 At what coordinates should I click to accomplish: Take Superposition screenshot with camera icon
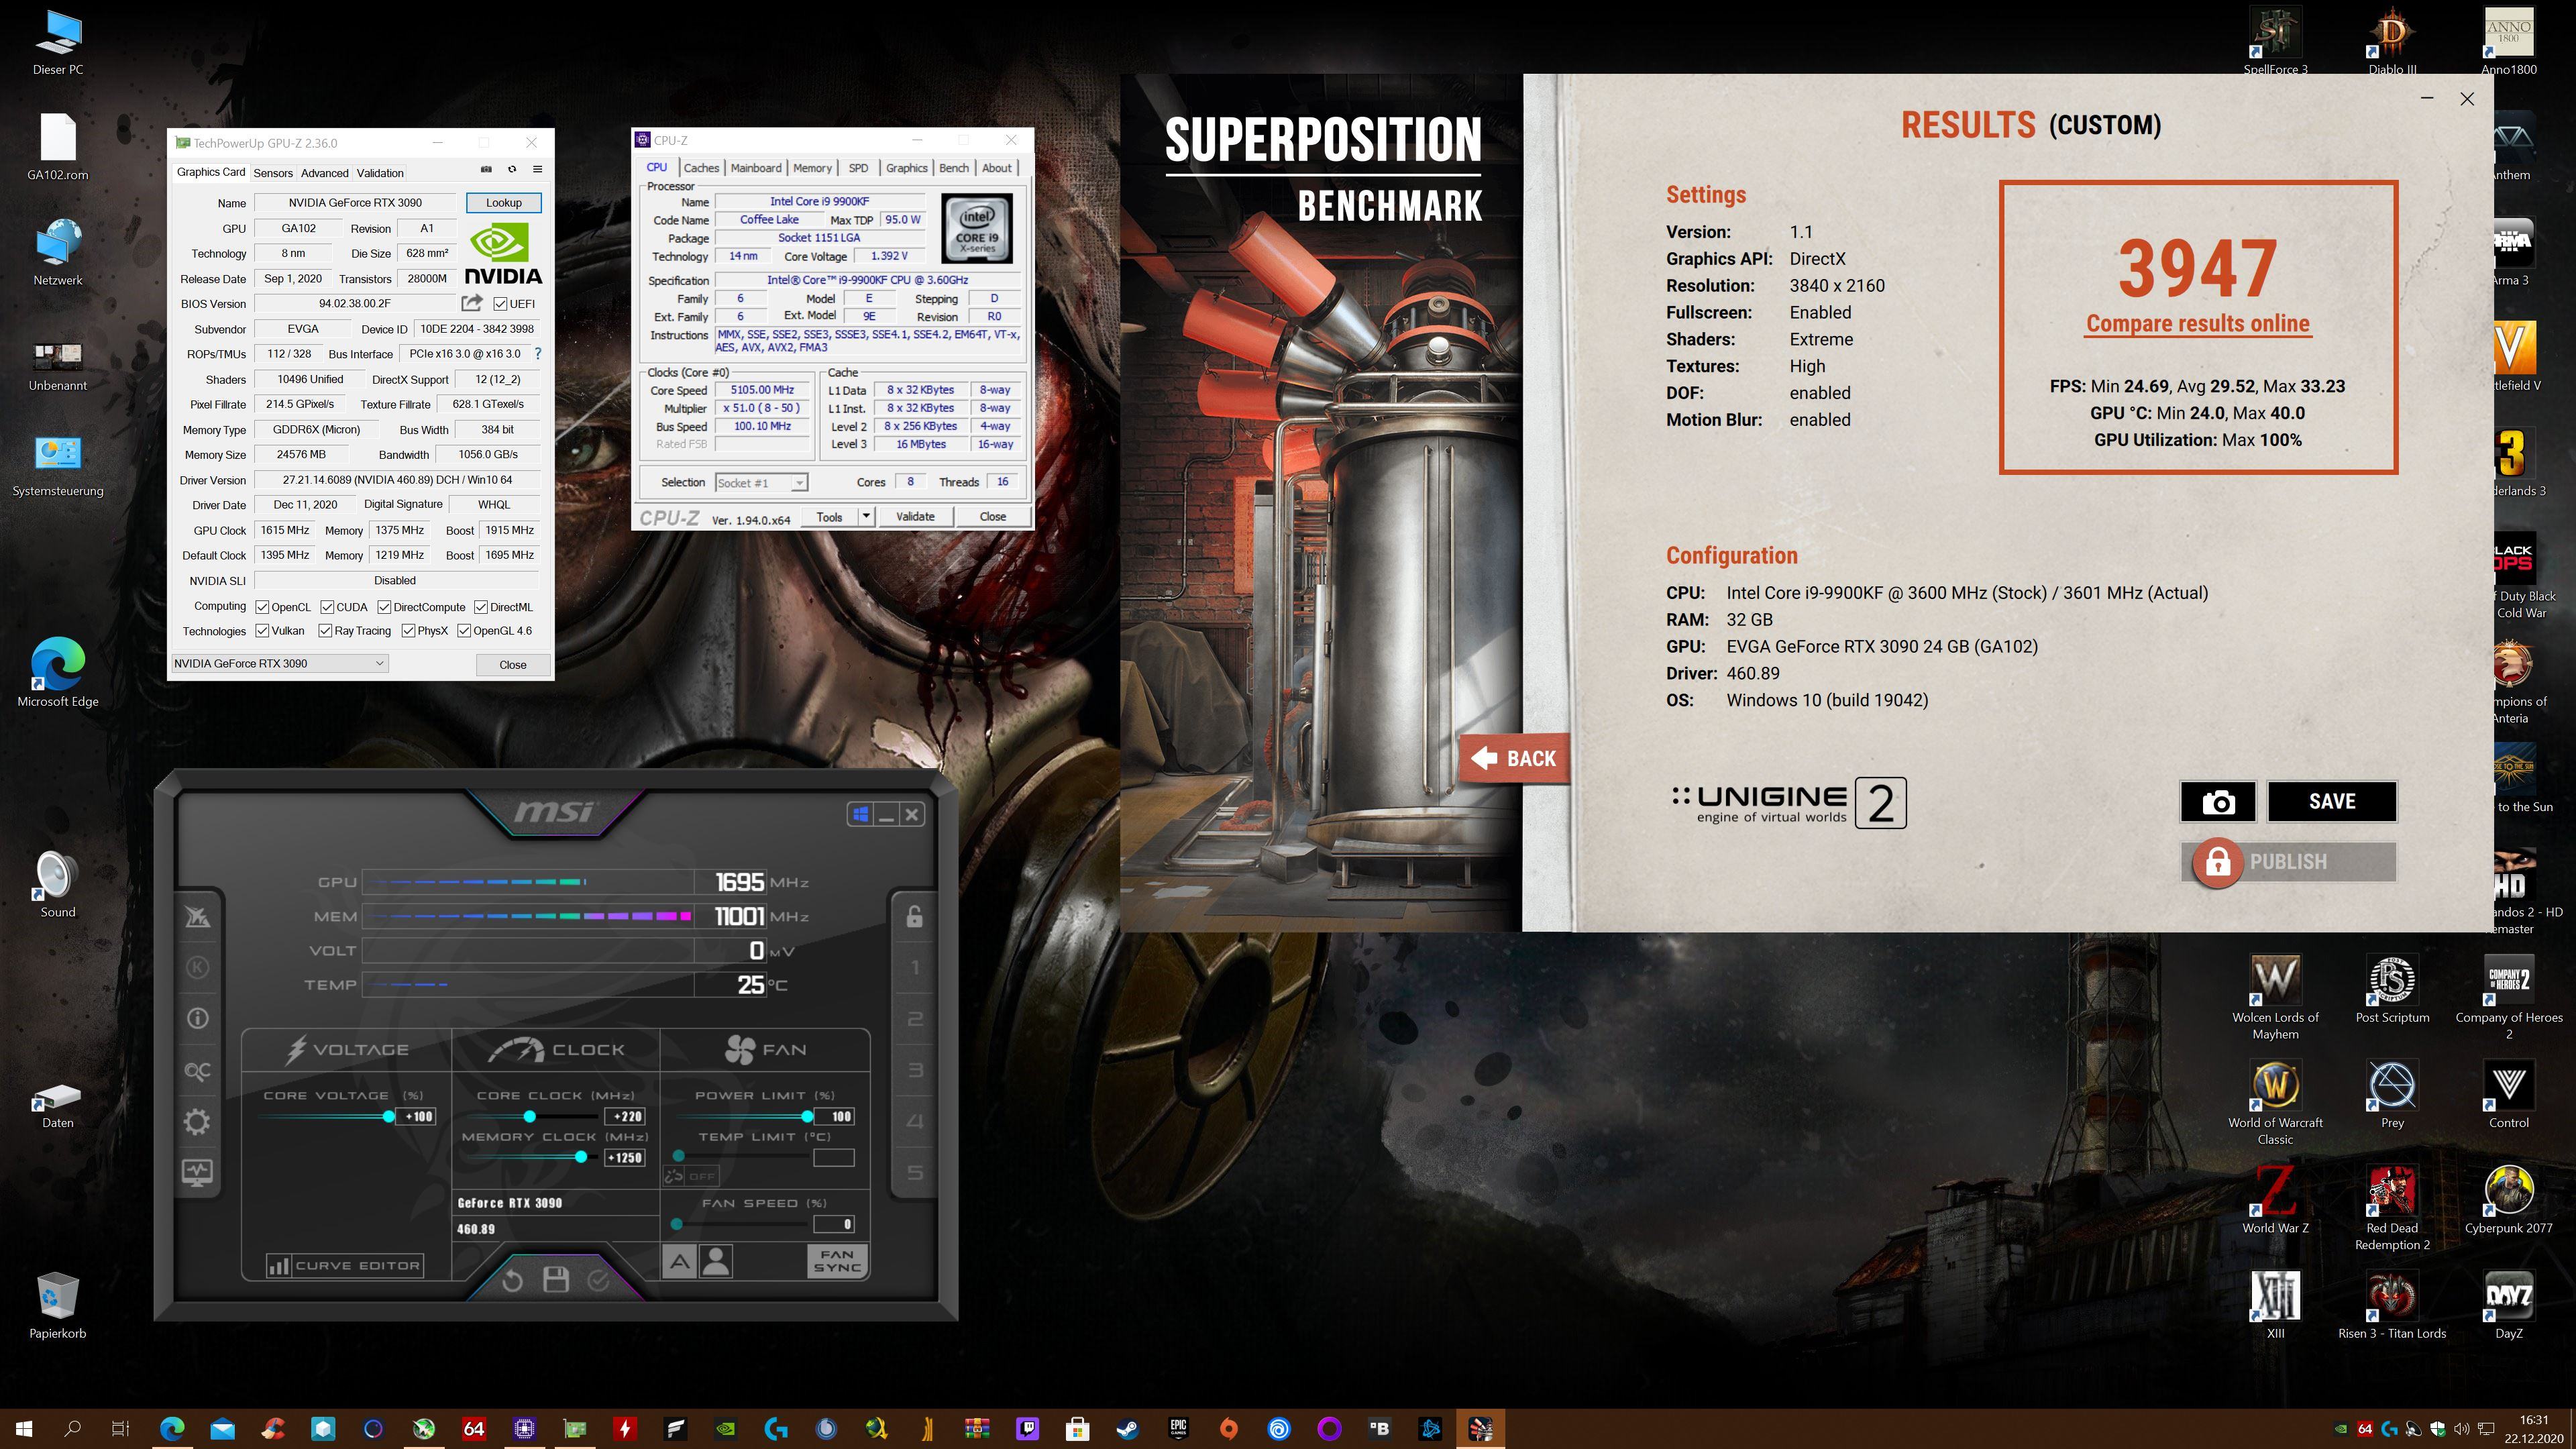(x=2218, y=801)
